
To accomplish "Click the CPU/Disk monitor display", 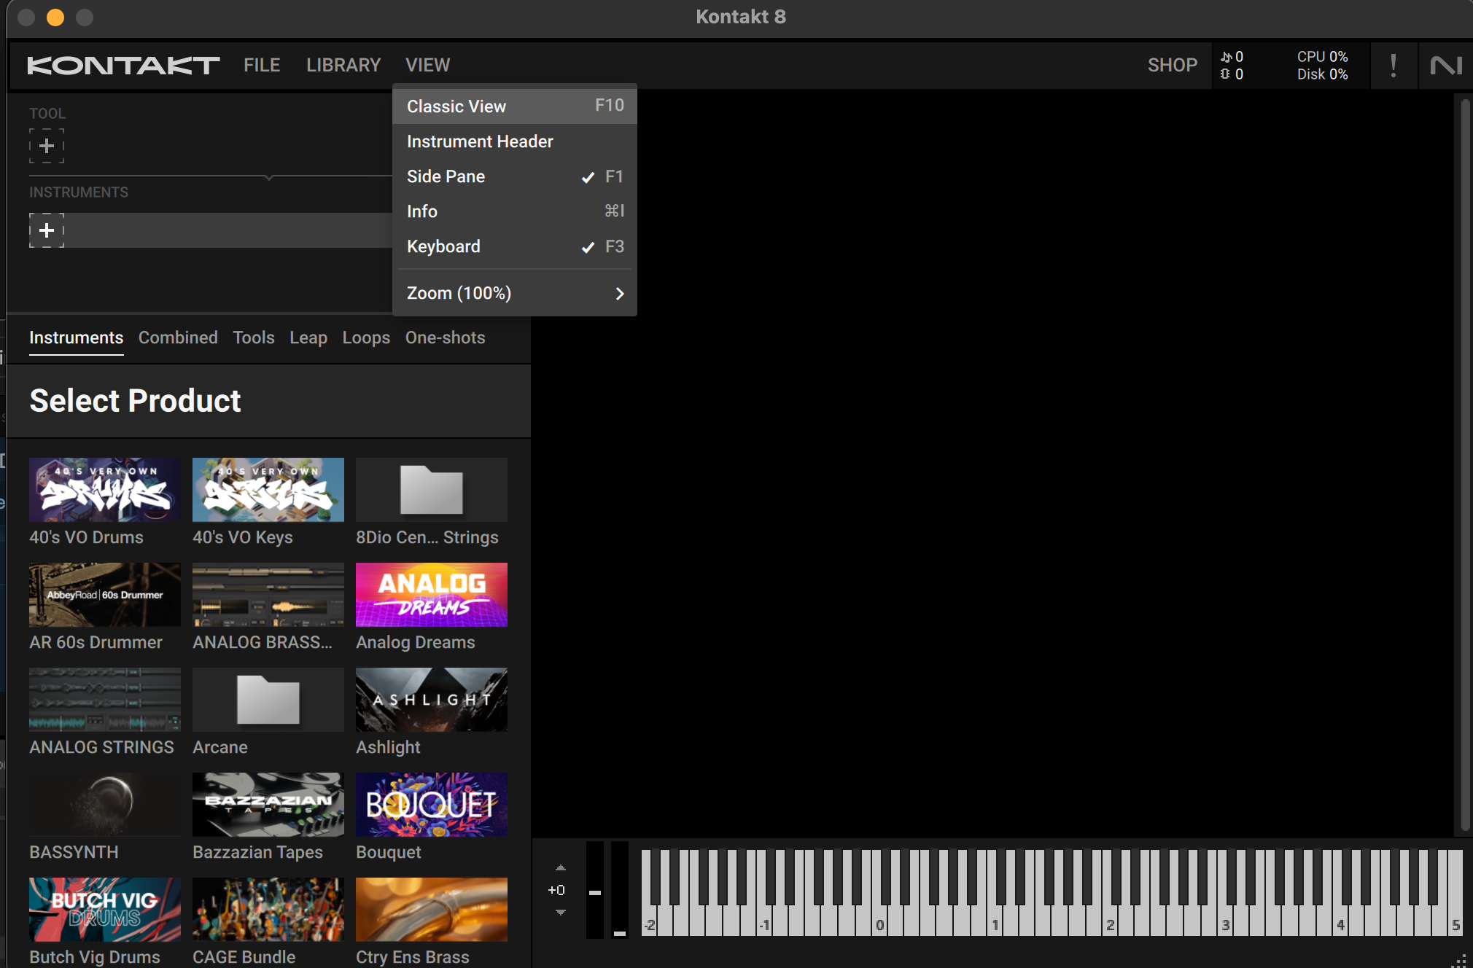I will click(1323, 65).
